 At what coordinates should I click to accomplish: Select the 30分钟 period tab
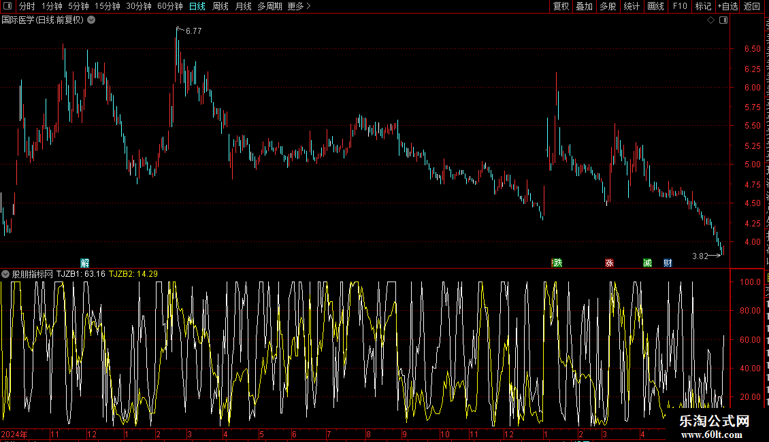[139, 6]
